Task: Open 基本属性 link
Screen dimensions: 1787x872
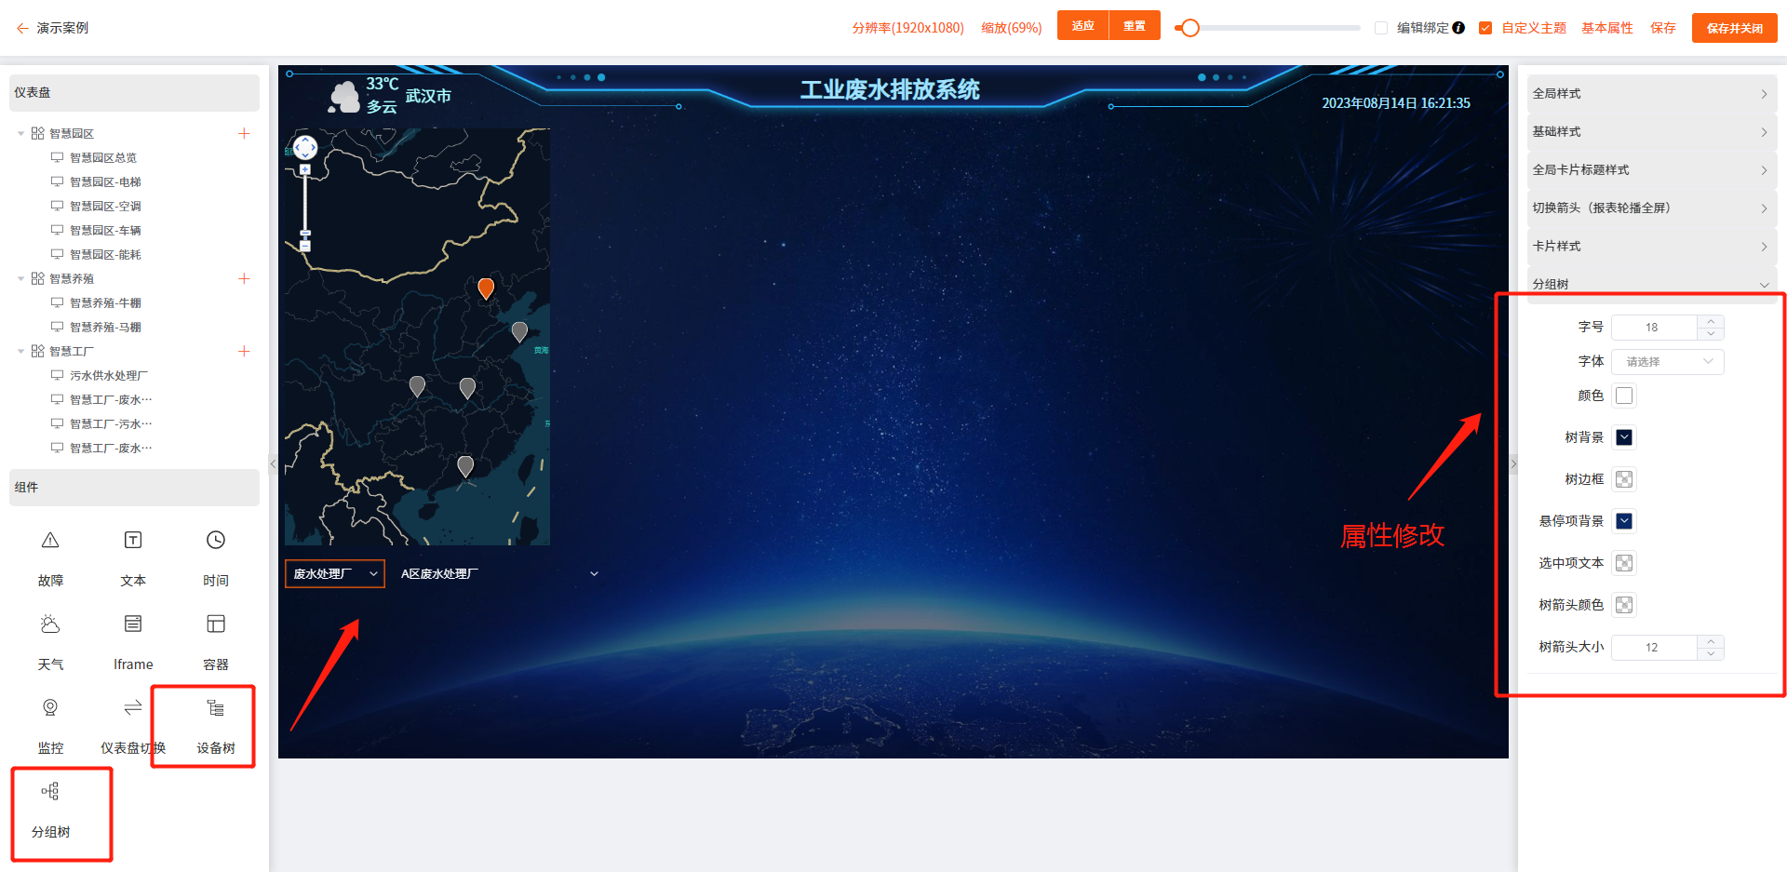Action: point(1607,28)
